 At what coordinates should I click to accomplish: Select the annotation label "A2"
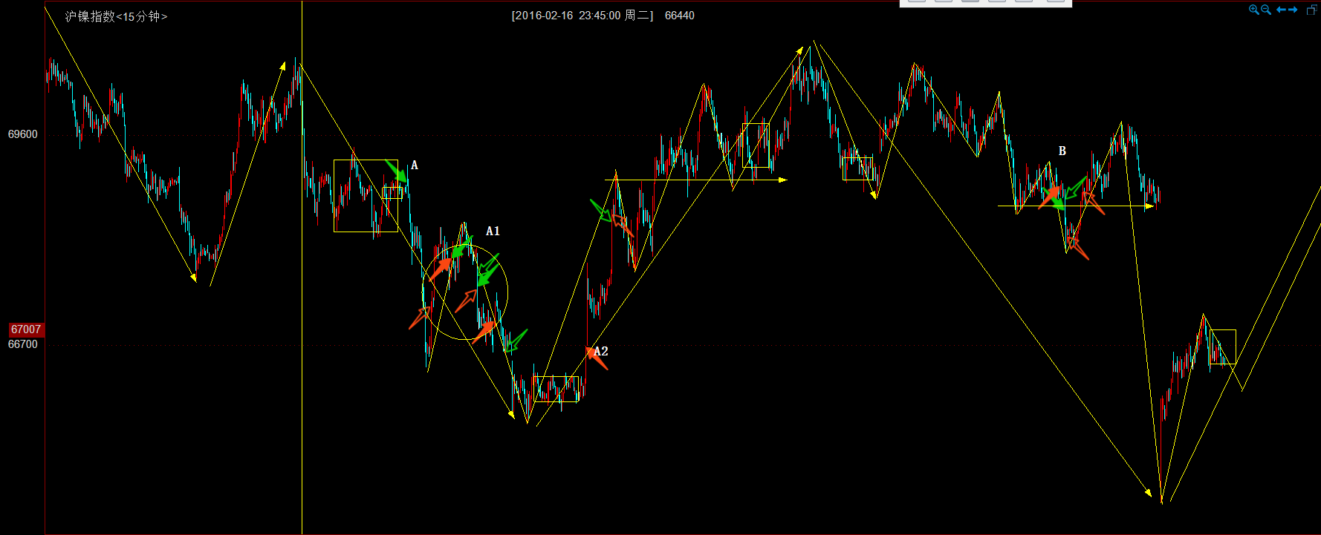coord(601,352)
